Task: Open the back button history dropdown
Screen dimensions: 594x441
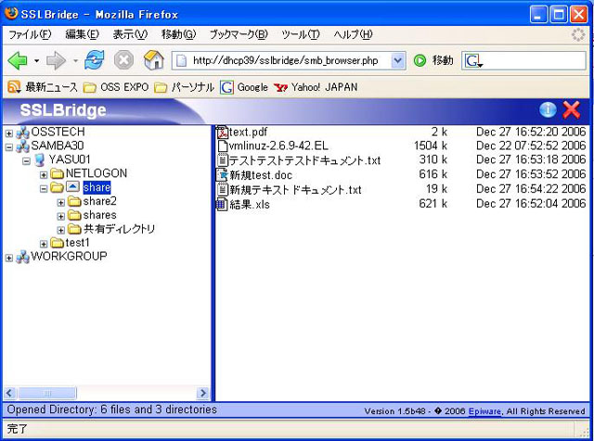Action: tap(36, 60)
